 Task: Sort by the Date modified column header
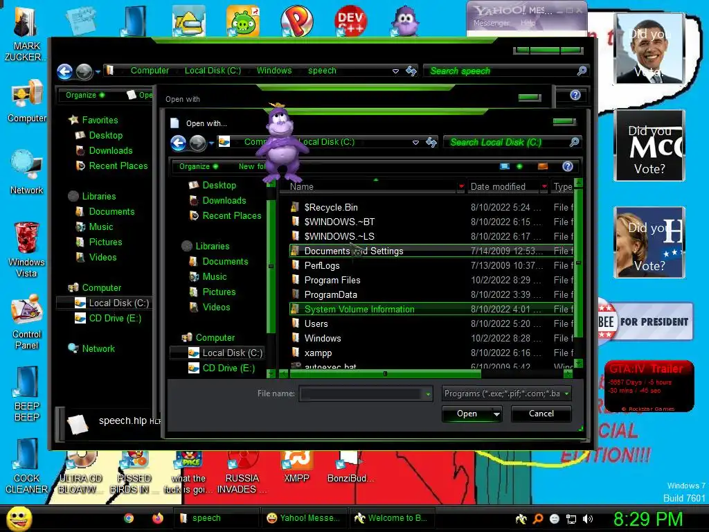498,186
